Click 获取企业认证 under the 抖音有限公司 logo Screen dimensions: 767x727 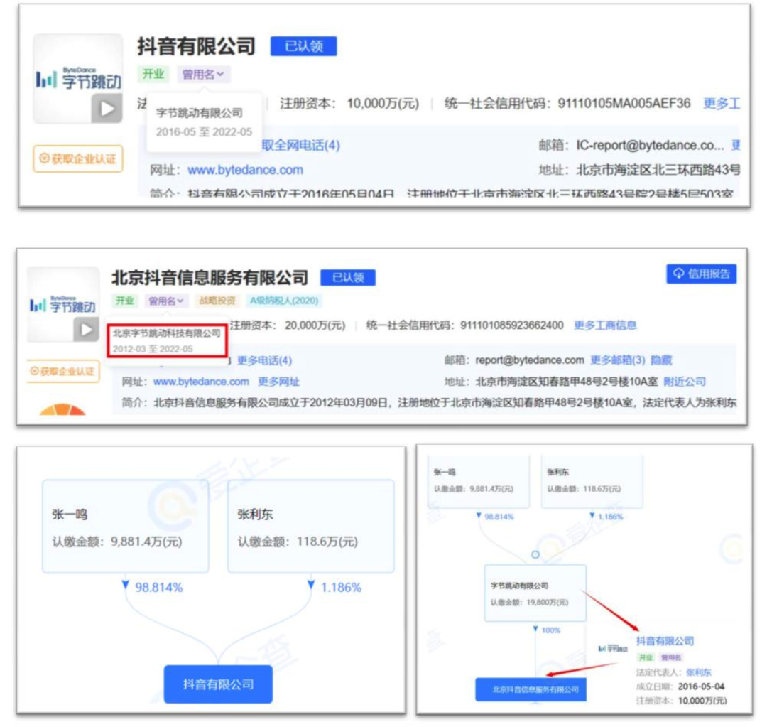(x=78, y=158)
